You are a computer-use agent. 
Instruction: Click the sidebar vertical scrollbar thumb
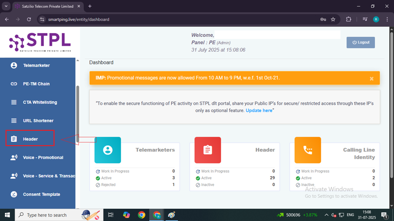[x=78, y=114]
